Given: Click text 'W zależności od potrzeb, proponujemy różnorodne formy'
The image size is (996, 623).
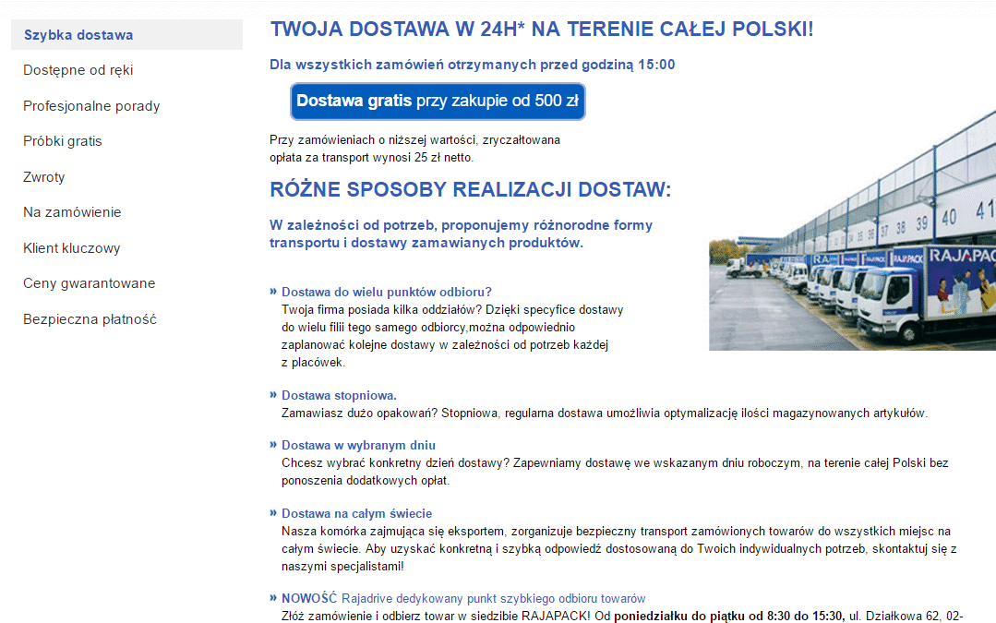Looking at the screenshot, I should point(461,225).
